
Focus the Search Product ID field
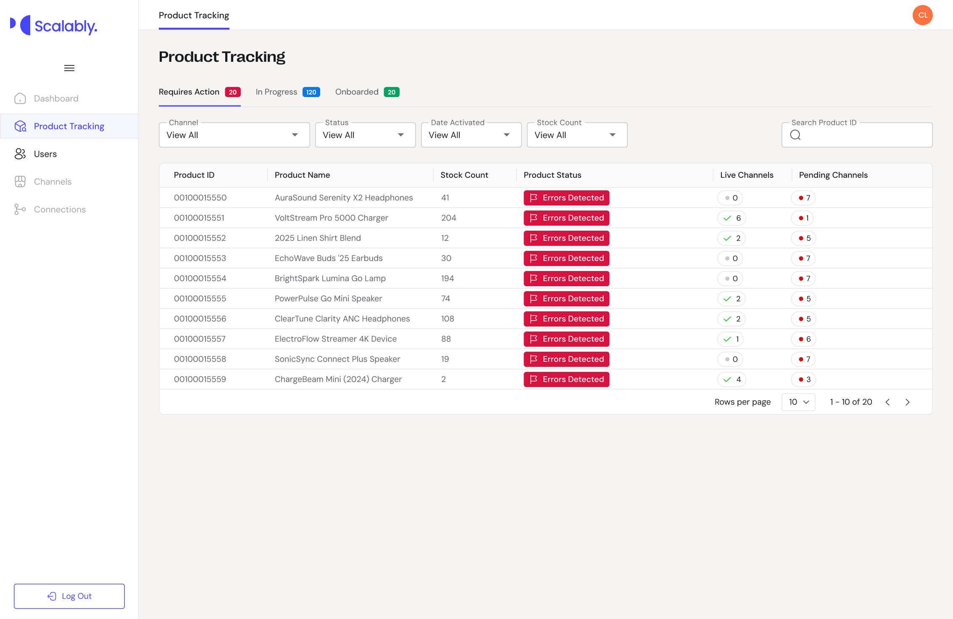(863, 135)
